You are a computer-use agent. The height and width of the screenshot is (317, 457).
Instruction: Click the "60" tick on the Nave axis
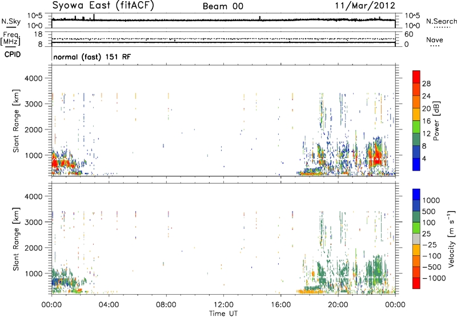(x=408, y=34)
